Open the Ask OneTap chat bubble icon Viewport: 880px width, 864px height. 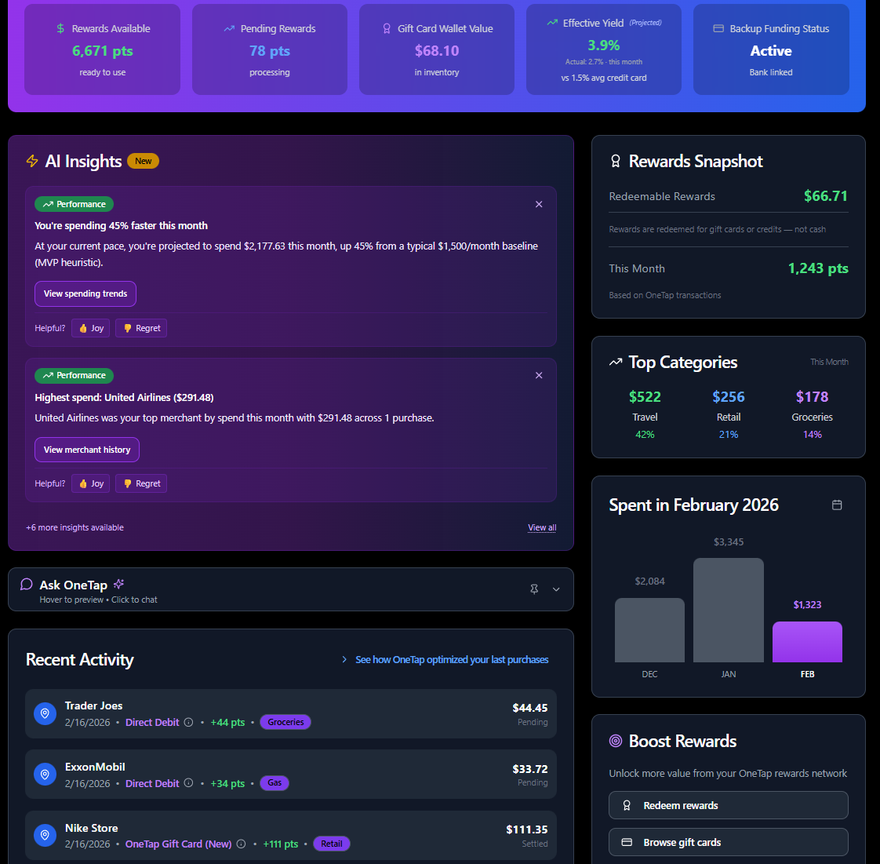pos(26,584)
